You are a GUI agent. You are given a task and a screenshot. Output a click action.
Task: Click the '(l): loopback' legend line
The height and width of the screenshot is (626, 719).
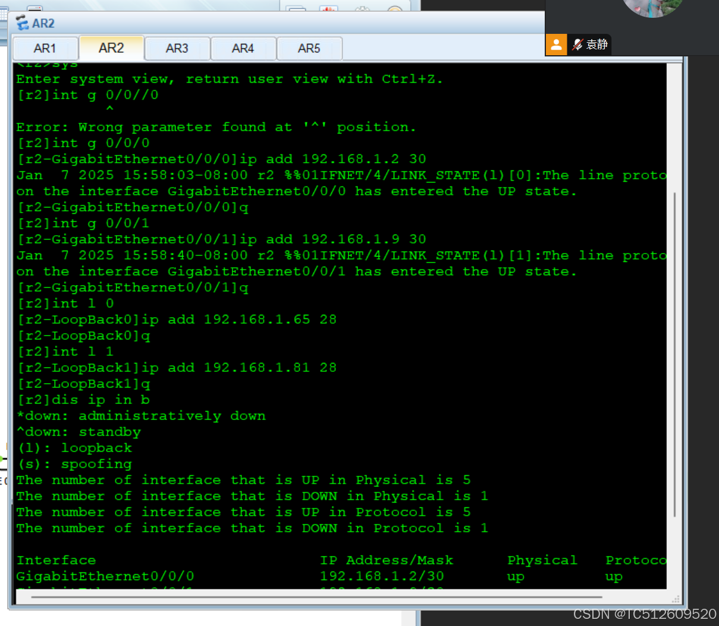[x=74, y=448]
